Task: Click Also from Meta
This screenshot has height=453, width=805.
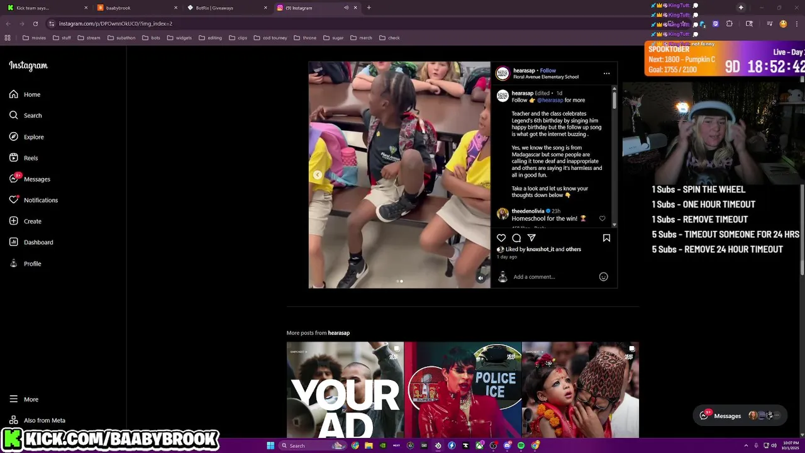Action: 37,420
